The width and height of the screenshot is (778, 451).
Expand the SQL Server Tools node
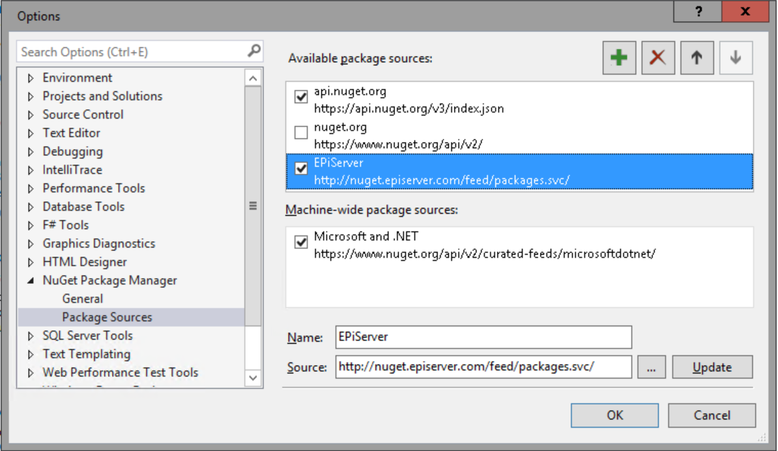coord(31,336)
